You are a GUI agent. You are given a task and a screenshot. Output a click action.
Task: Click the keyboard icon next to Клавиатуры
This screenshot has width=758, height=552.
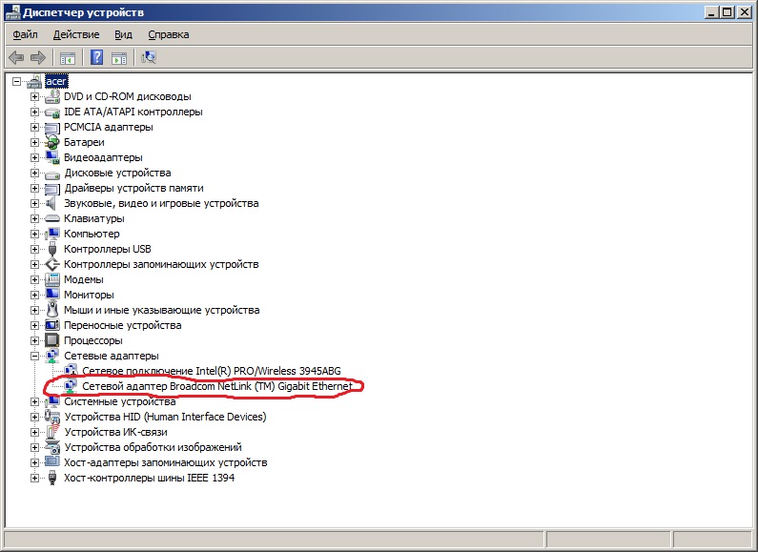click(x=52, y=218)
